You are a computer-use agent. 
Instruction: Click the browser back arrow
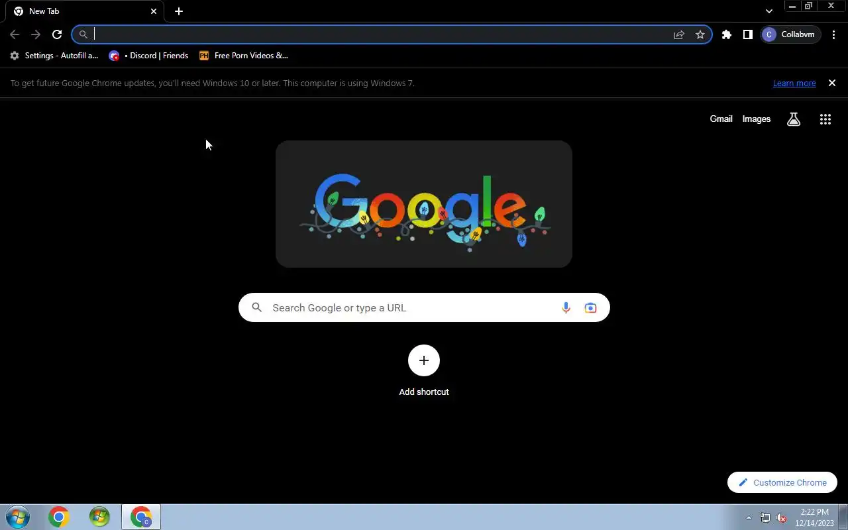(15, 34)
